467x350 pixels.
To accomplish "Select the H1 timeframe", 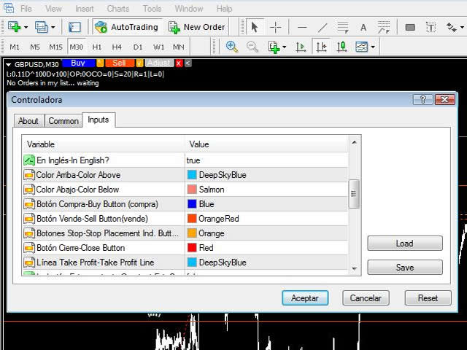I will tap(96, 47).
